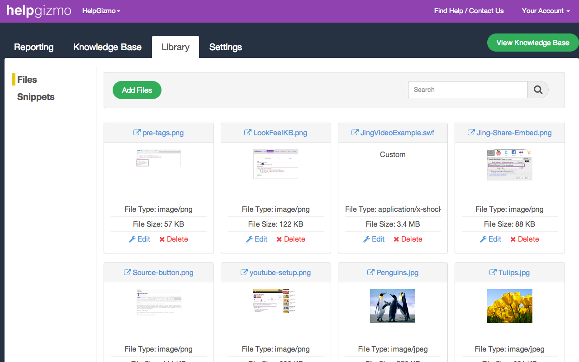Click the pre-tags.png thumbnail image
This screenshot has height=362, width=579.
158,158
